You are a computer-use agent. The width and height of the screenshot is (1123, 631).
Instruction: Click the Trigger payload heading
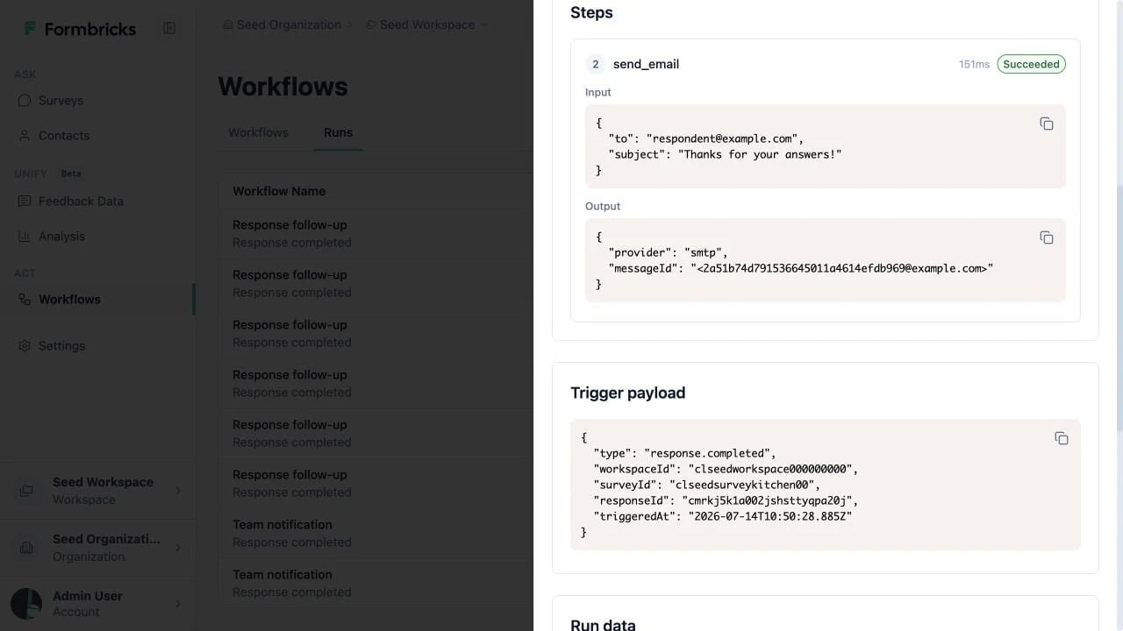tap(627, 393)
